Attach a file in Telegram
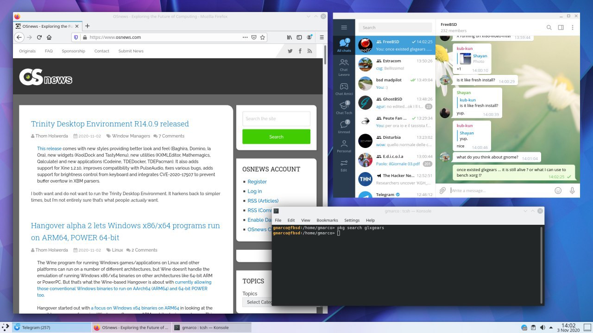 pyautogui.click(x=443, y=191)
